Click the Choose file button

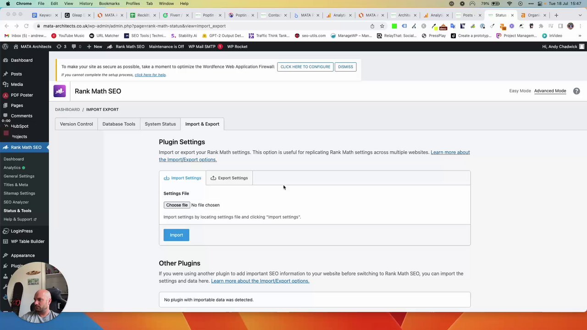coord(177,205)
